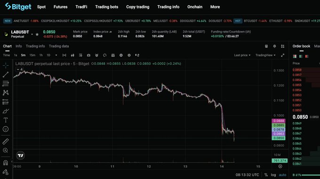Switch to the Info tab
The height and width of the screenshot is (179, 320).
[x=18, y=46]
